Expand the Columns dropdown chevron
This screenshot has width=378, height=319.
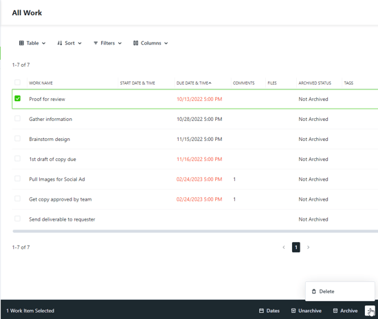pos(166,43)
